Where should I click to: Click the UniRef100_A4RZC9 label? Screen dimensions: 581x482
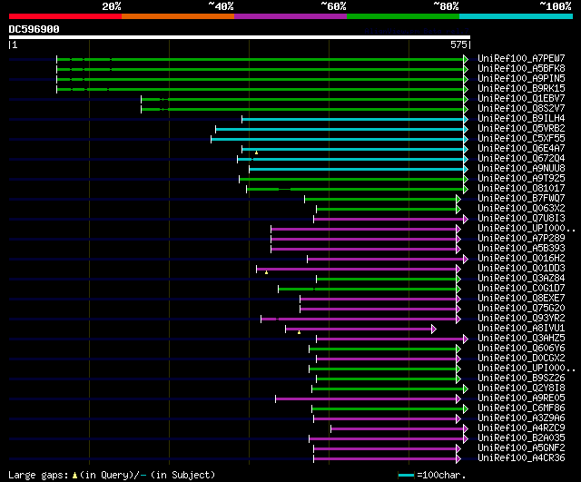point(521,428)
